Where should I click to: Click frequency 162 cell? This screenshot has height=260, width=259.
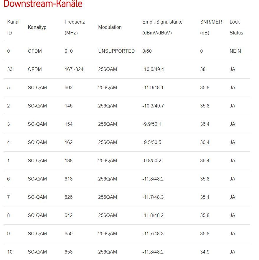coord(69,142)
